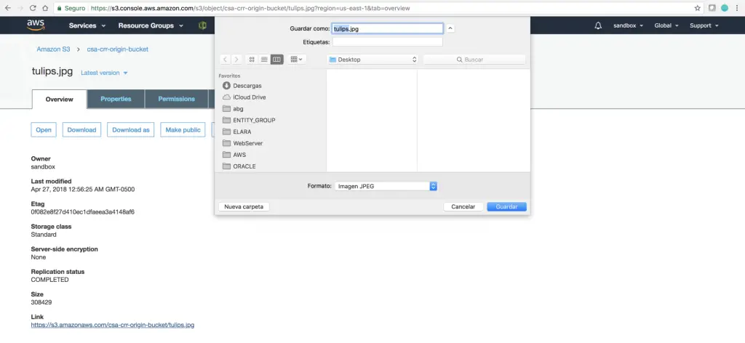745x343 pixels.
Task: Select the ORACLE folder
Action: (x=239, y=166)
